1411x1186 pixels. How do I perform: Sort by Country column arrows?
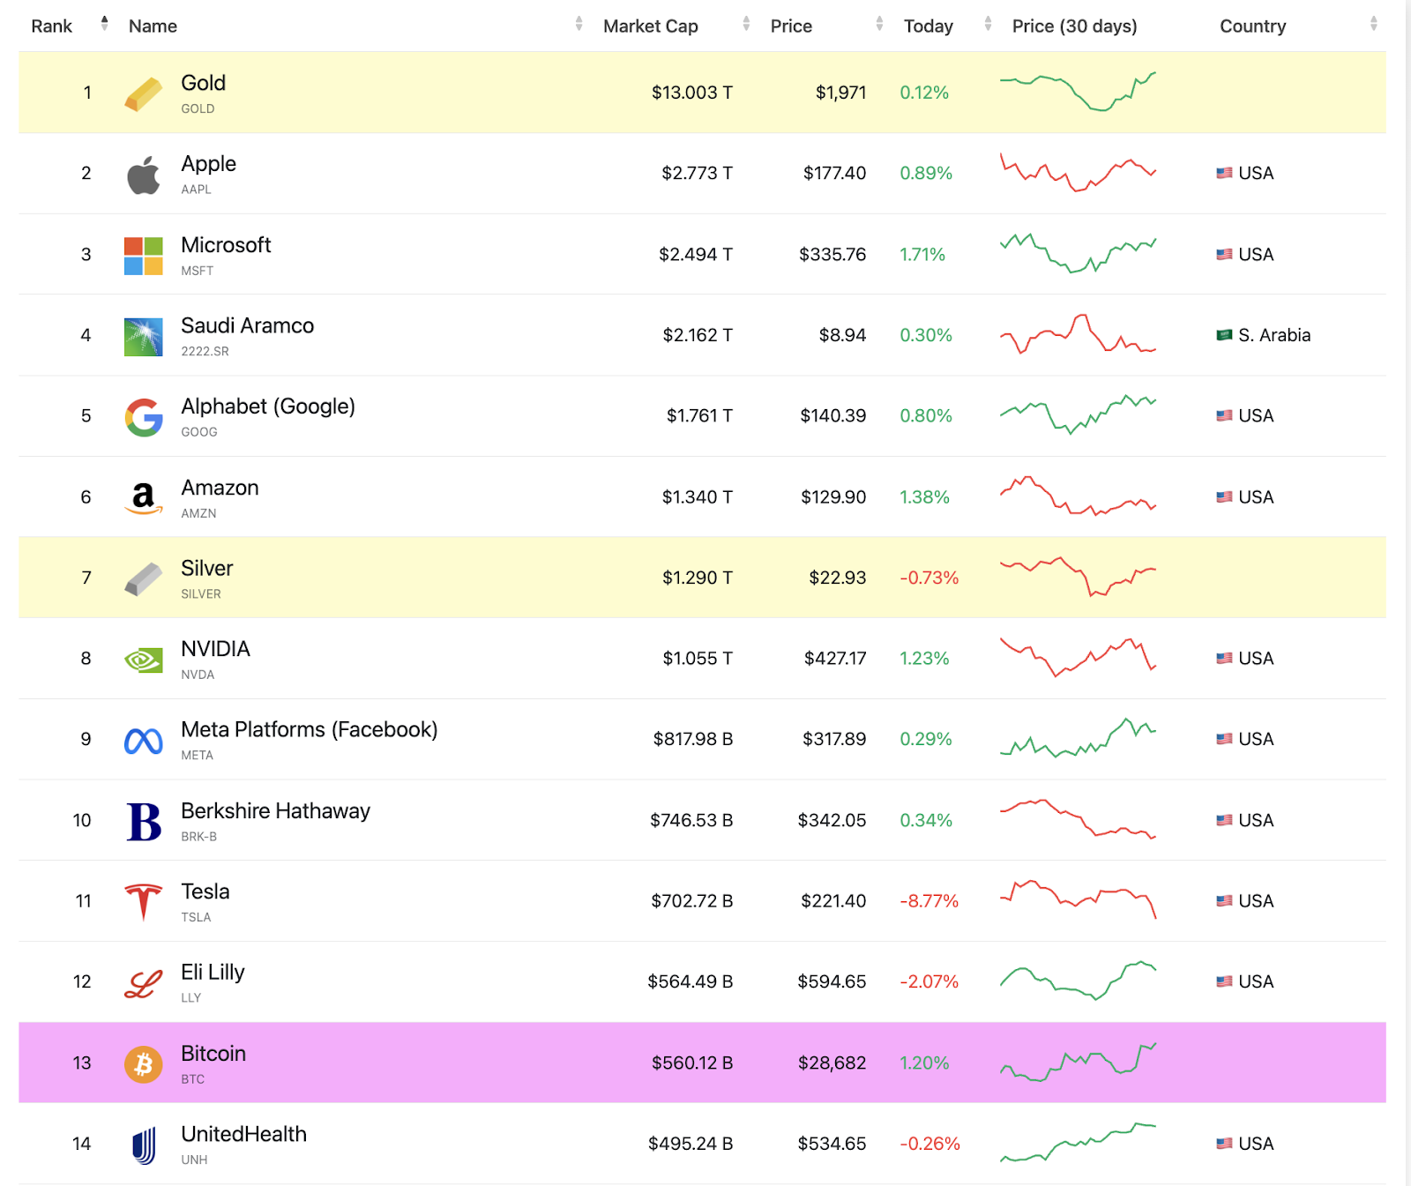(1373, 24)
